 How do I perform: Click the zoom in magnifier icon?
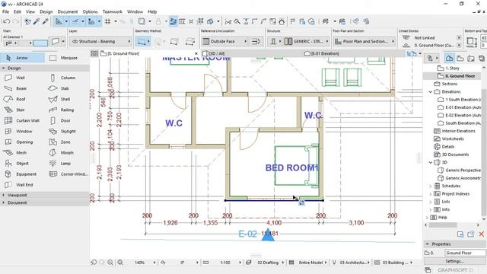tap(110, 263)
